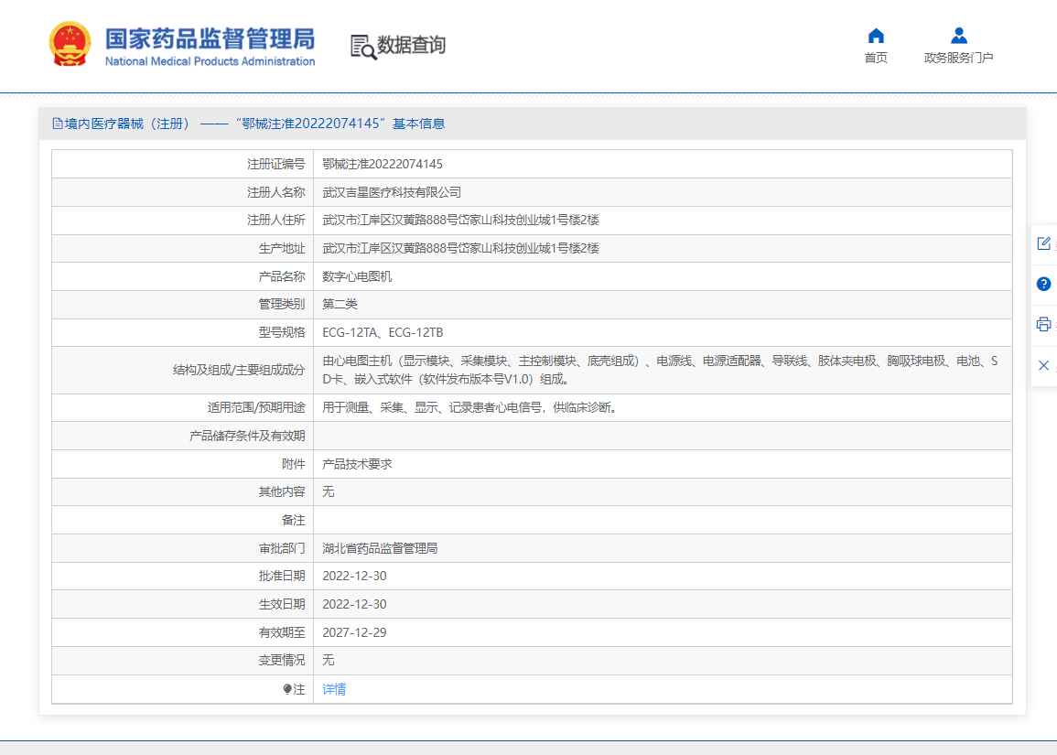The image size is (1057, 755).
Task: Click the national emblem logo
Action: tap(70, 44)
